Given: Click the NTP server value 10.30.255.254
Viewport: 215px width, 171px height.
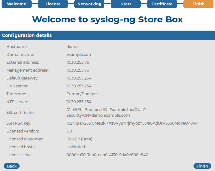Looking at the screenshot, I should pyautogui.click(x=79, y=102).
